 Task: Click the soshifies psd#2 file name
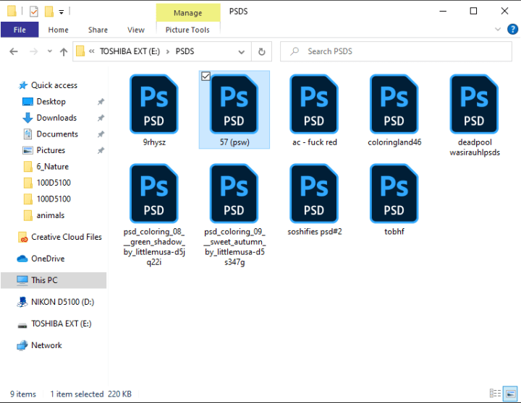click(x=314, y=232)
